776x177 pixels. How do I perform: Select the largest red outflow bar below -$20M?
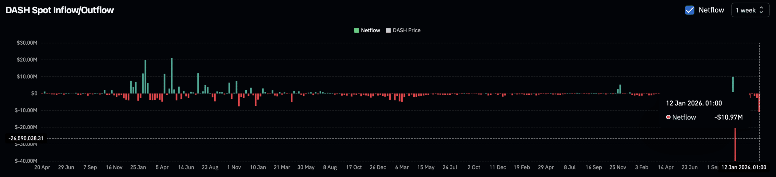pos(735,144)
